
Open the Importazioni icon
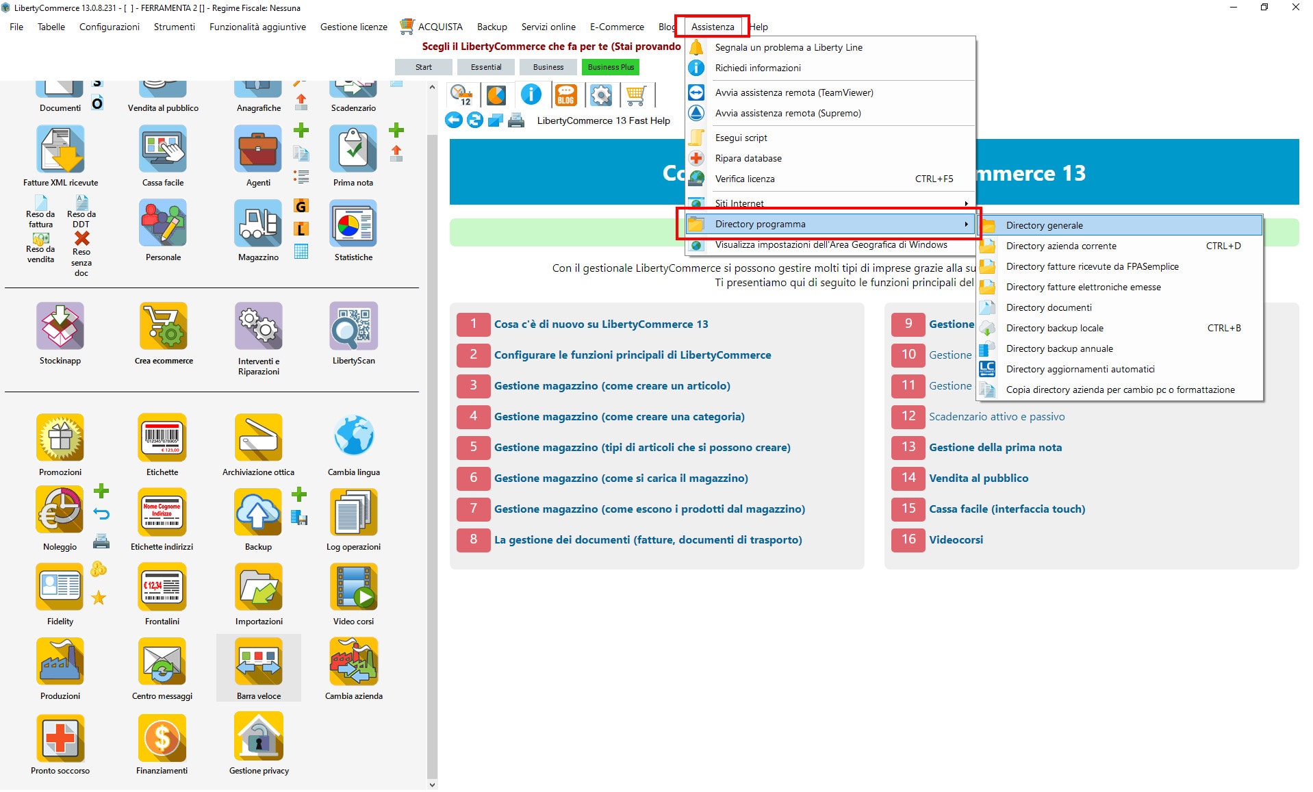[x=258, y=587]
